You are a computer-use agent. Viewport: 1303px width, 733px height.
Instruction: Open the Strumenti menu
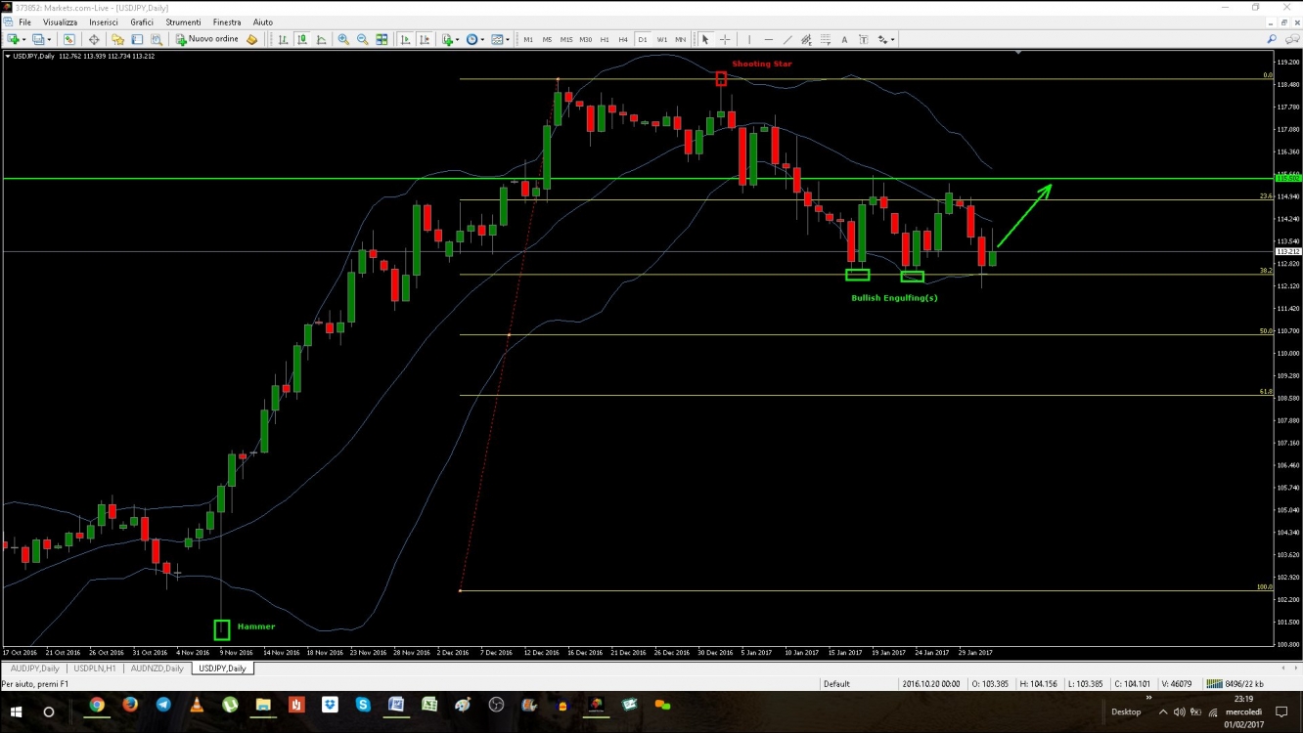click(183, 22)
